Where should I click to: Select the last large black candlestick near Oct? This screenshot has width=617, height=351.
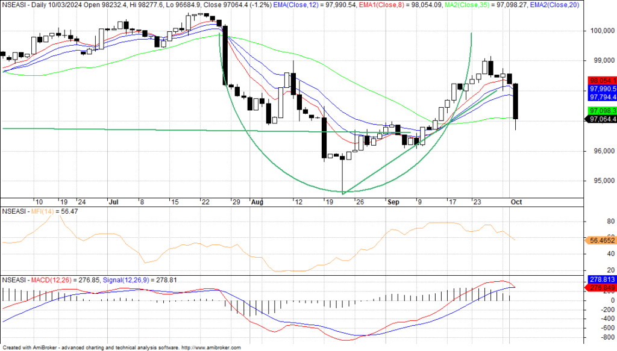point(516,101)
